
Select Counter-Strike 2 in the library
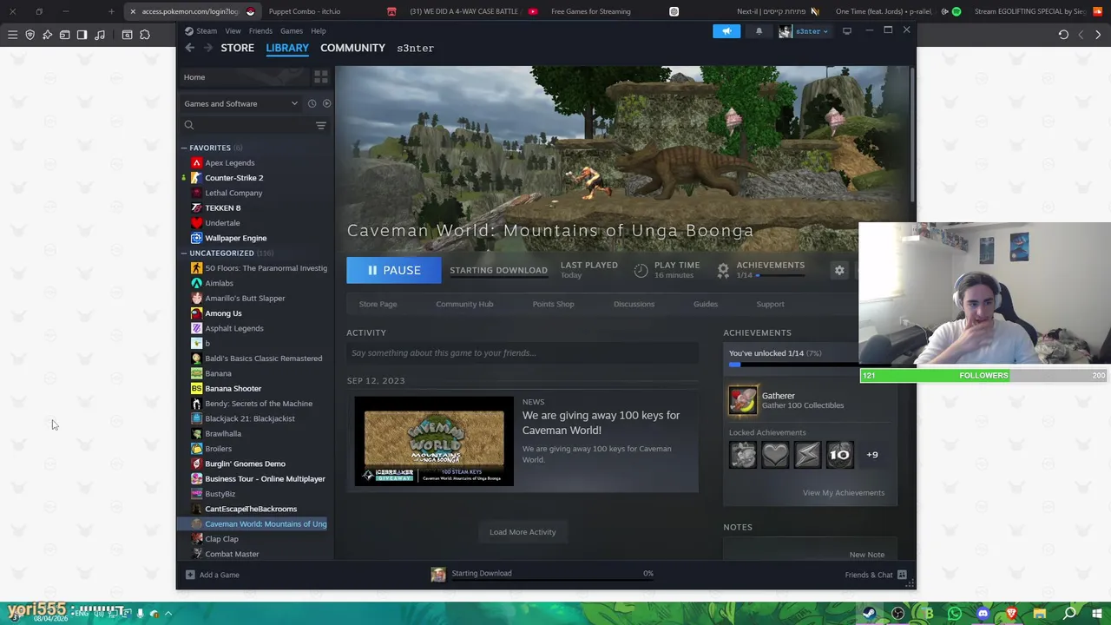click(233, 178)
